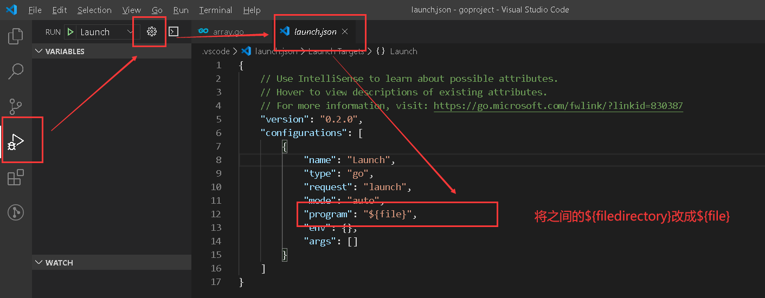Open launch.json via the gear icon
765x298 pixels.
point(152,32)
